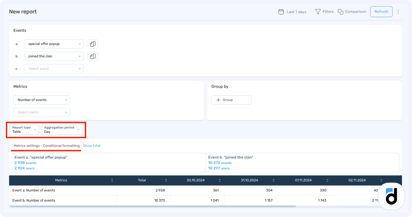Image resolution: width=412 pixels, height=217 pixels.
Task: Click the devtodev chat widget icon
Action: pyautogui.click(x=391, y=196)
